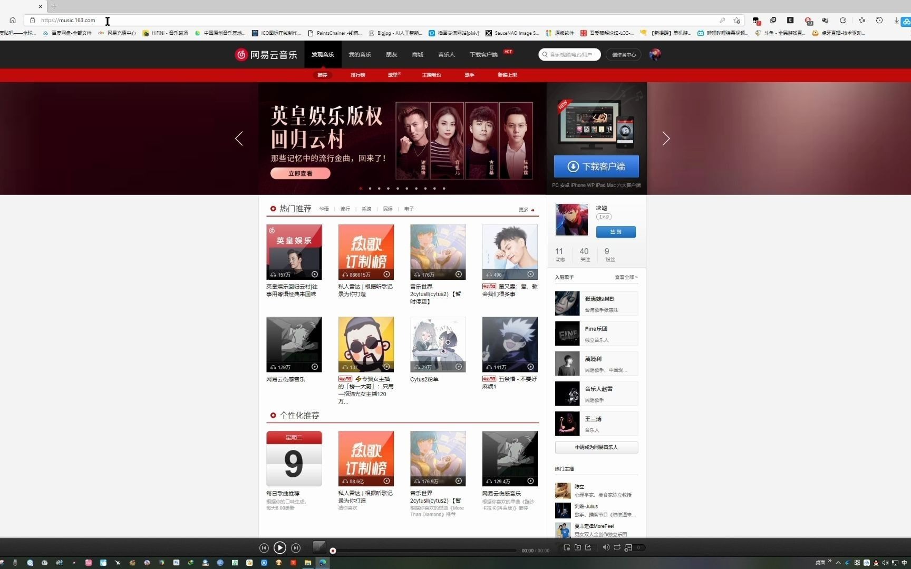911x569 pixels.
Task: Select the 发现音乐 tab
Action: pos(323,54)
